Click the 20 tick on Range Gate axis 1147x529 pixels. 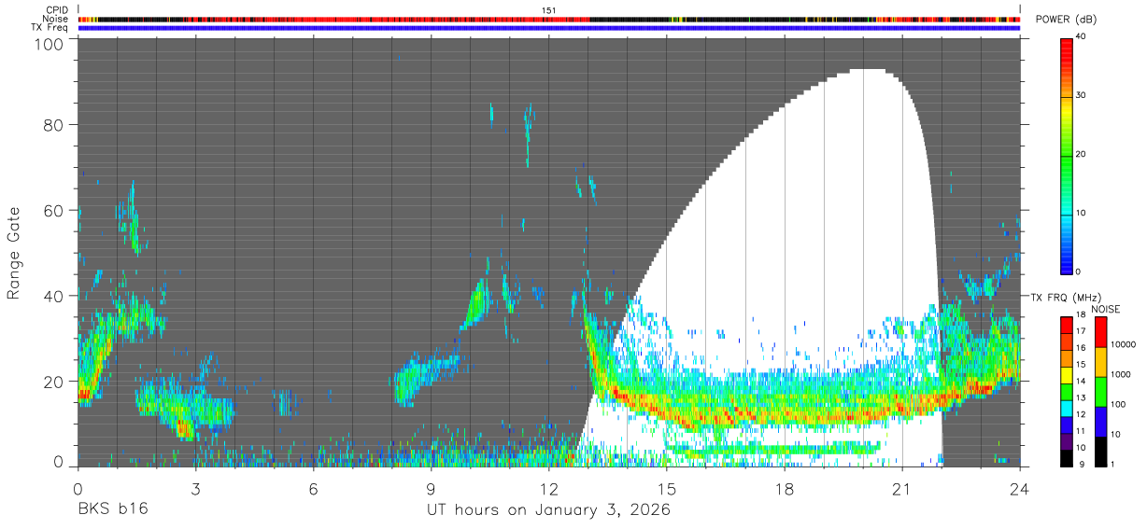tap(54, 382)
